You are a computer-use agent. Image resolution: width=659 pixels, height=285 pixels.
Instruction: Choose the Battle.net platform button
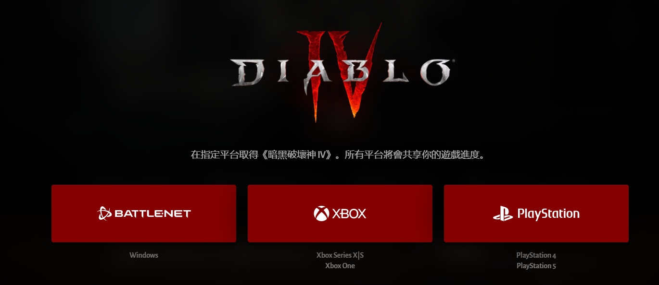(x=144, y=214)
